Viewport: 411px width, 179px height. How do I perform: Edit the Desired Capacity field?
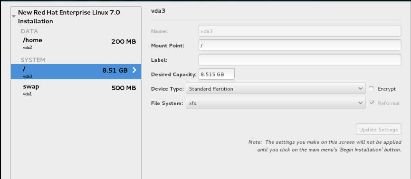click(x=217, y=74)
